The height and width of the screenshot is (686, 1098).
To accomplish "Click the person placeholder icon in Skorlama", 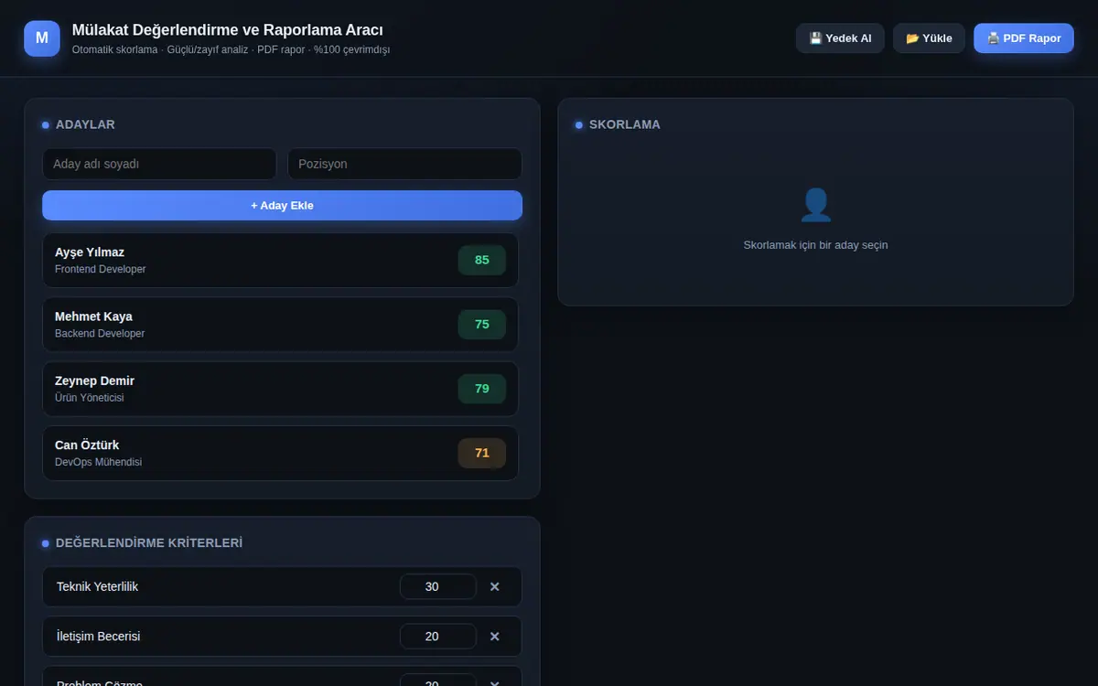I will [815, 205].
